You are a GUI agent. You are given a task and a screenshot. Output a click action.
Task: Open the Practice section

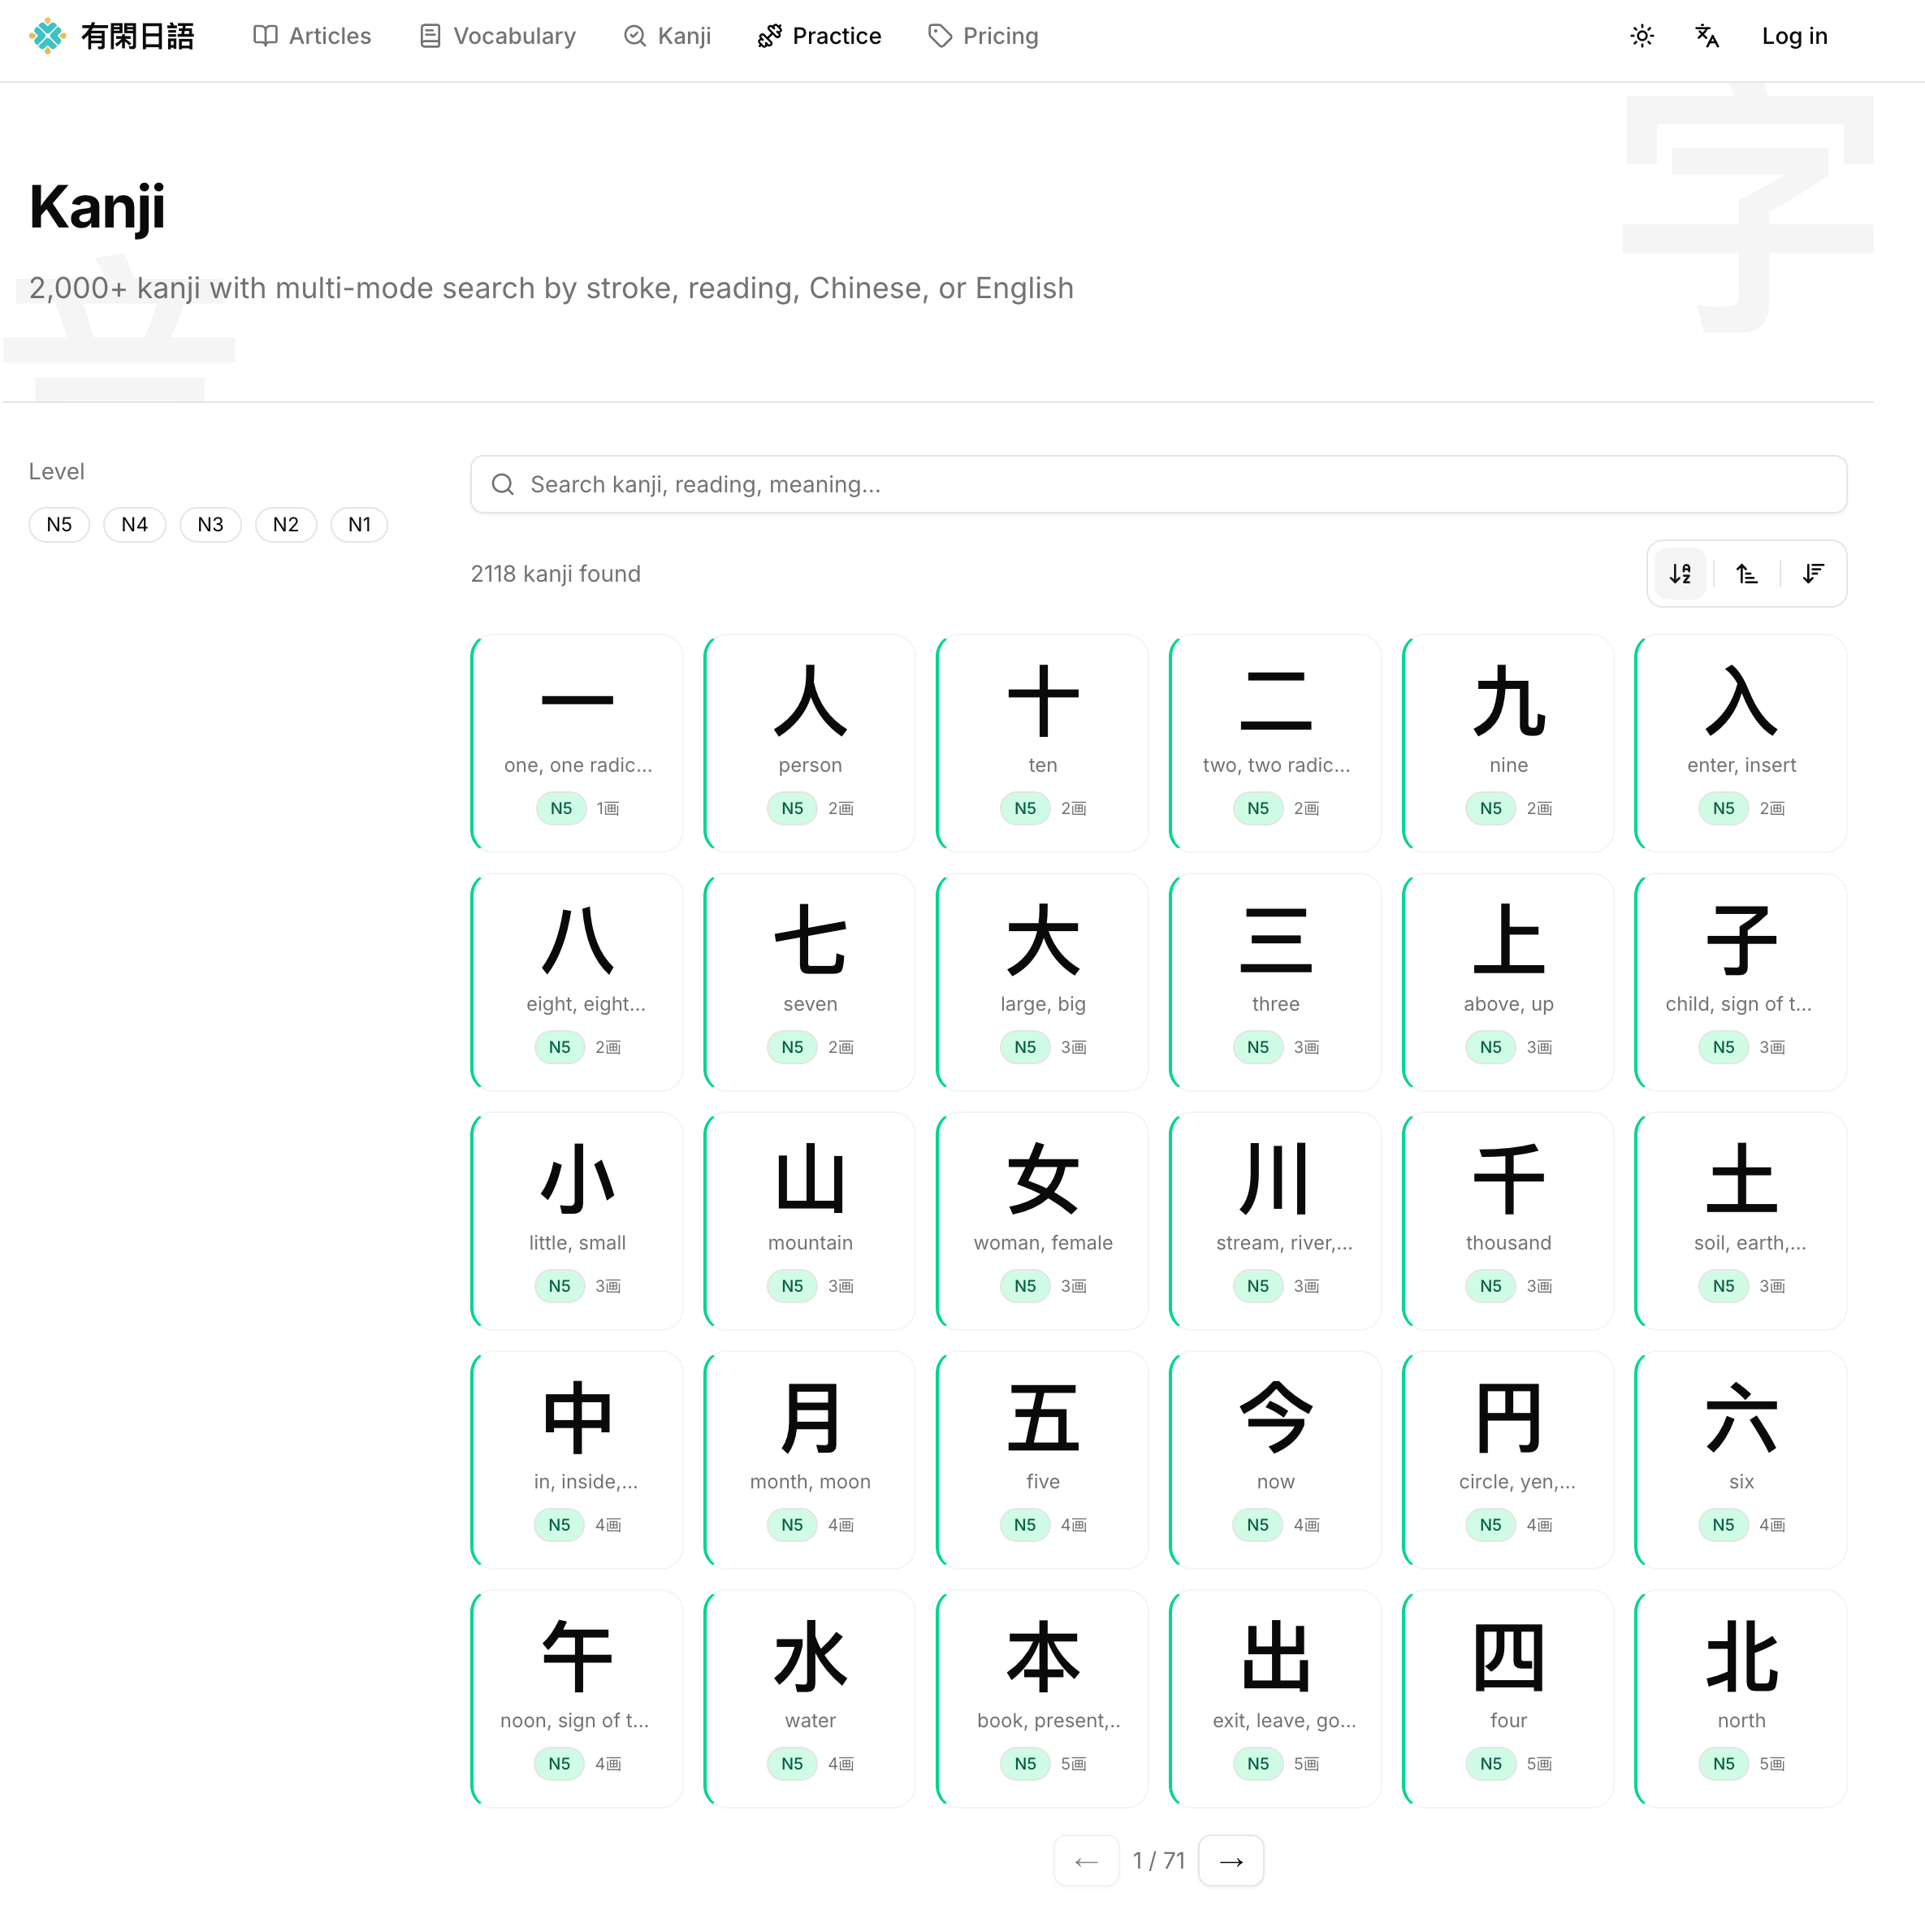[819, 36]
